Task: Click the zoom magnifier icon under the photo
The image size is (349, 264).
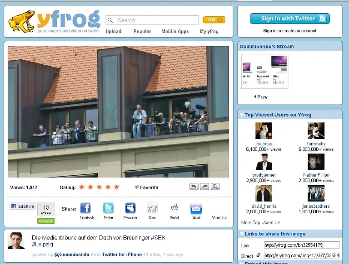Action: (x=215, y=187)
